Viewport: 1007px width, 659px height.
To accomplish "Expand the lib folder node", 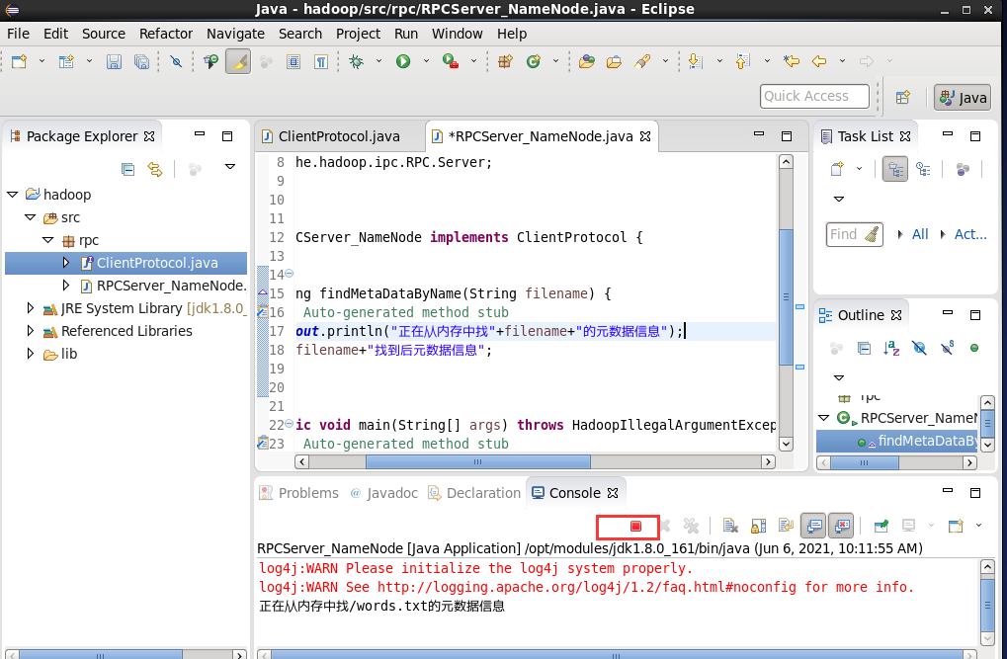I will (x=30, y=354).
